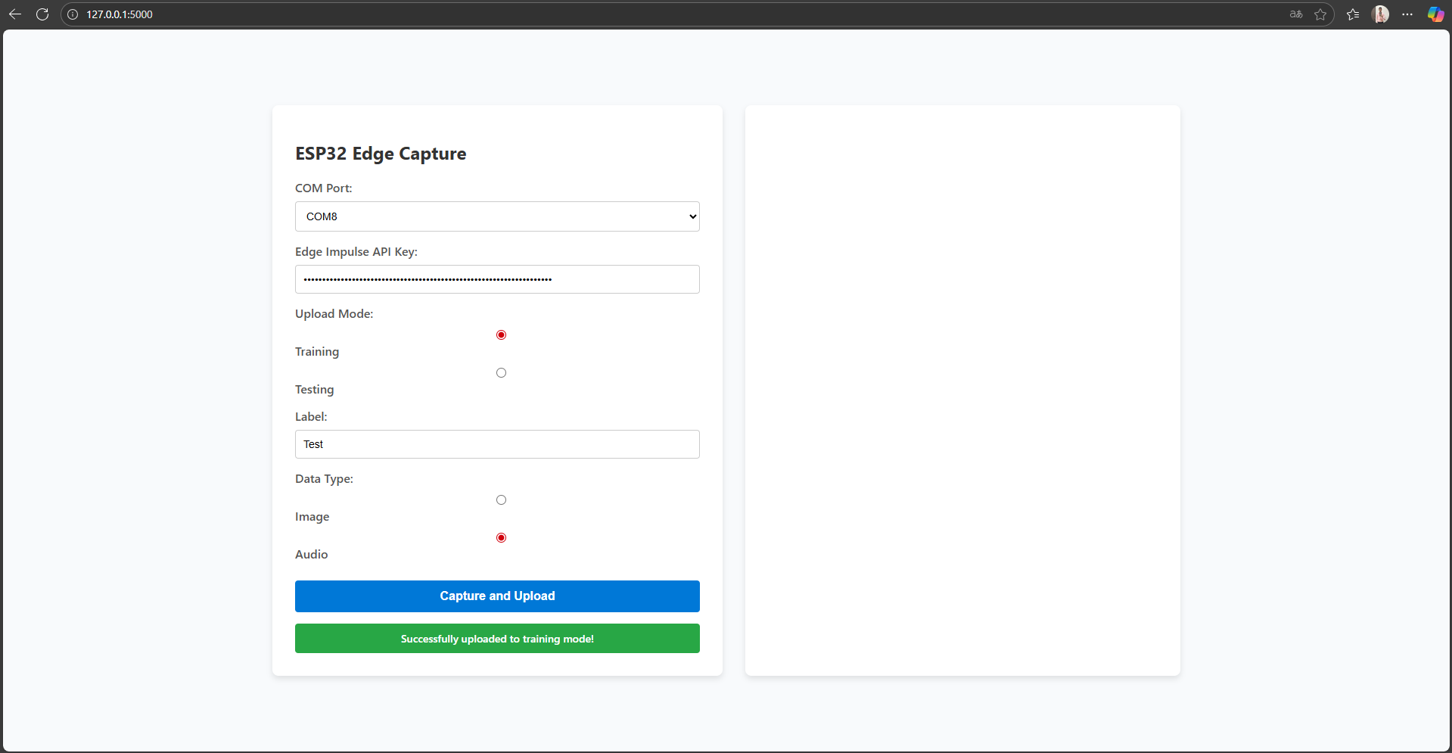
Task: Go back in browser history
Action: tap(14, 14)
